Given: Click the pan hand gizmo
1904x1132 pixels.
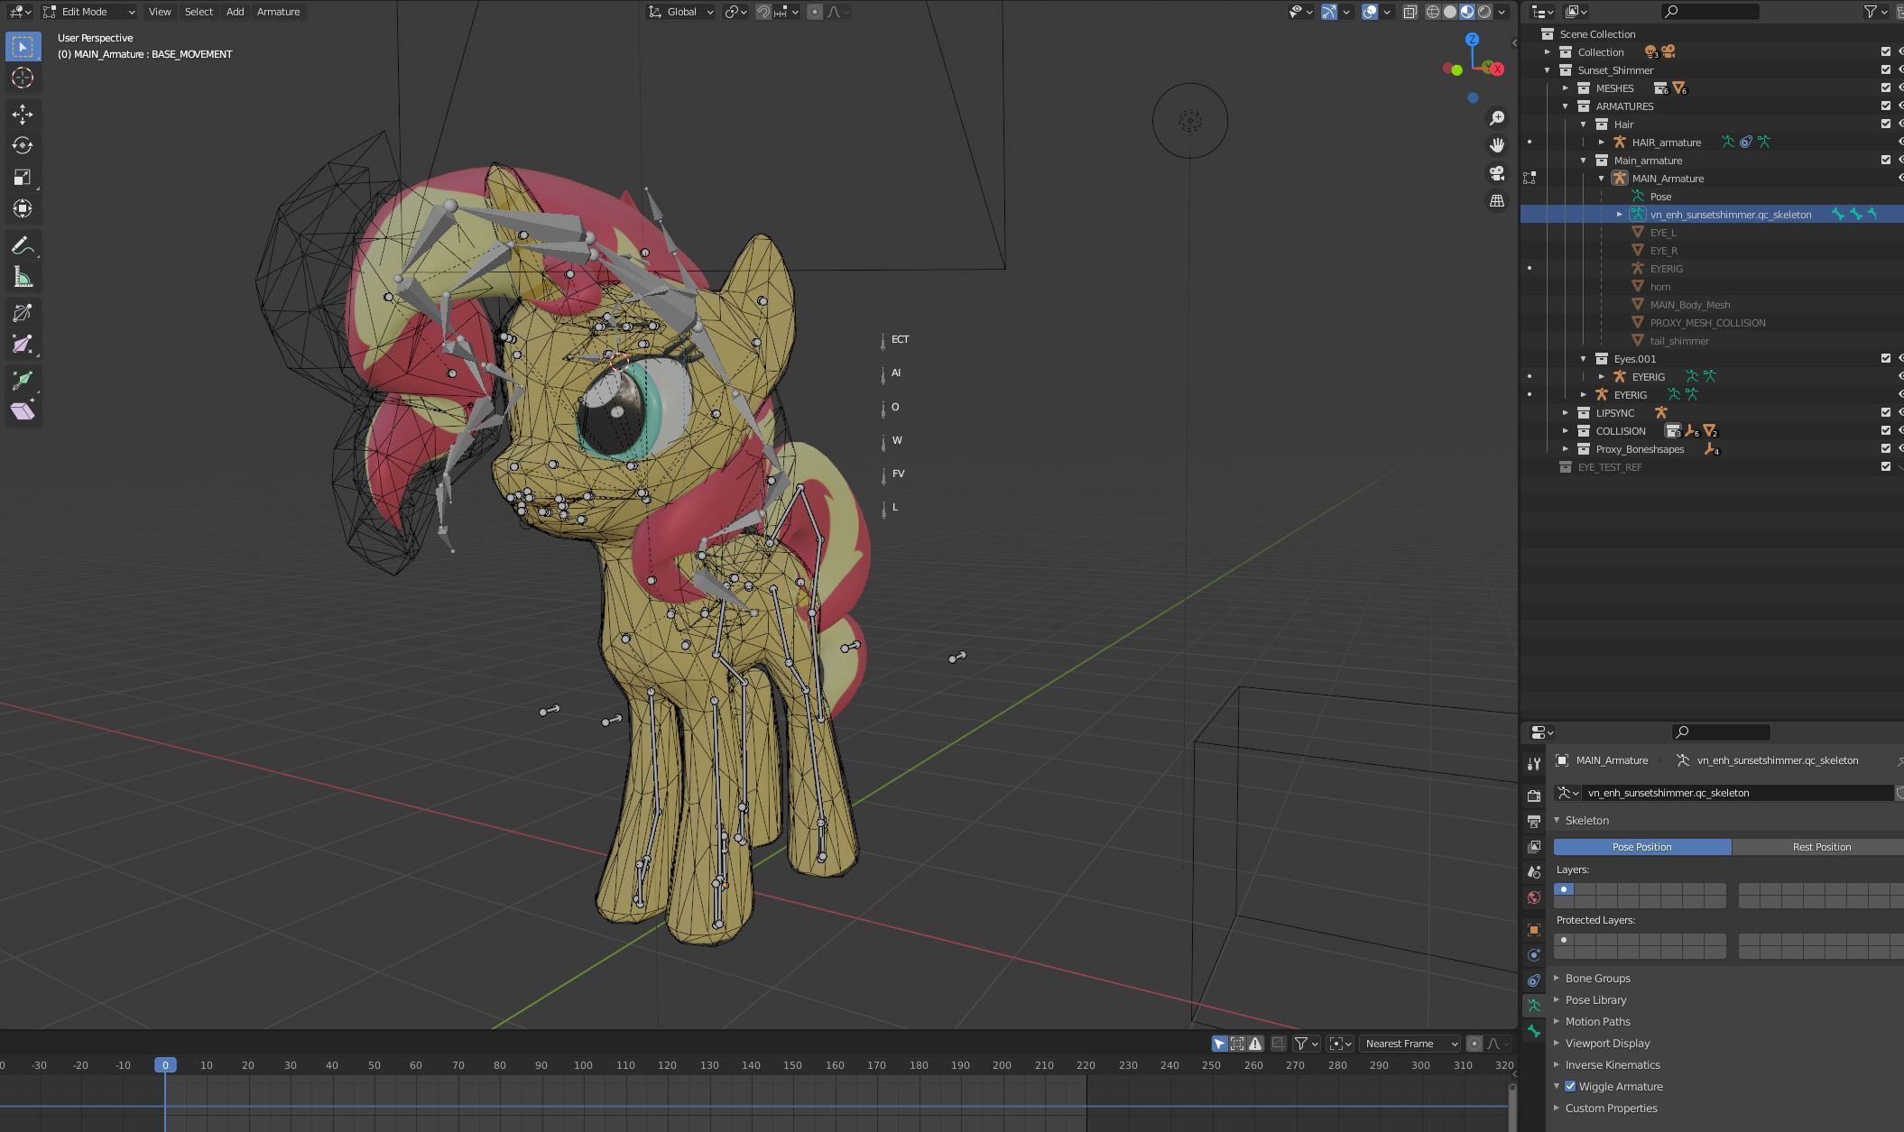Looking at the screenshot, I should 1497,145.
